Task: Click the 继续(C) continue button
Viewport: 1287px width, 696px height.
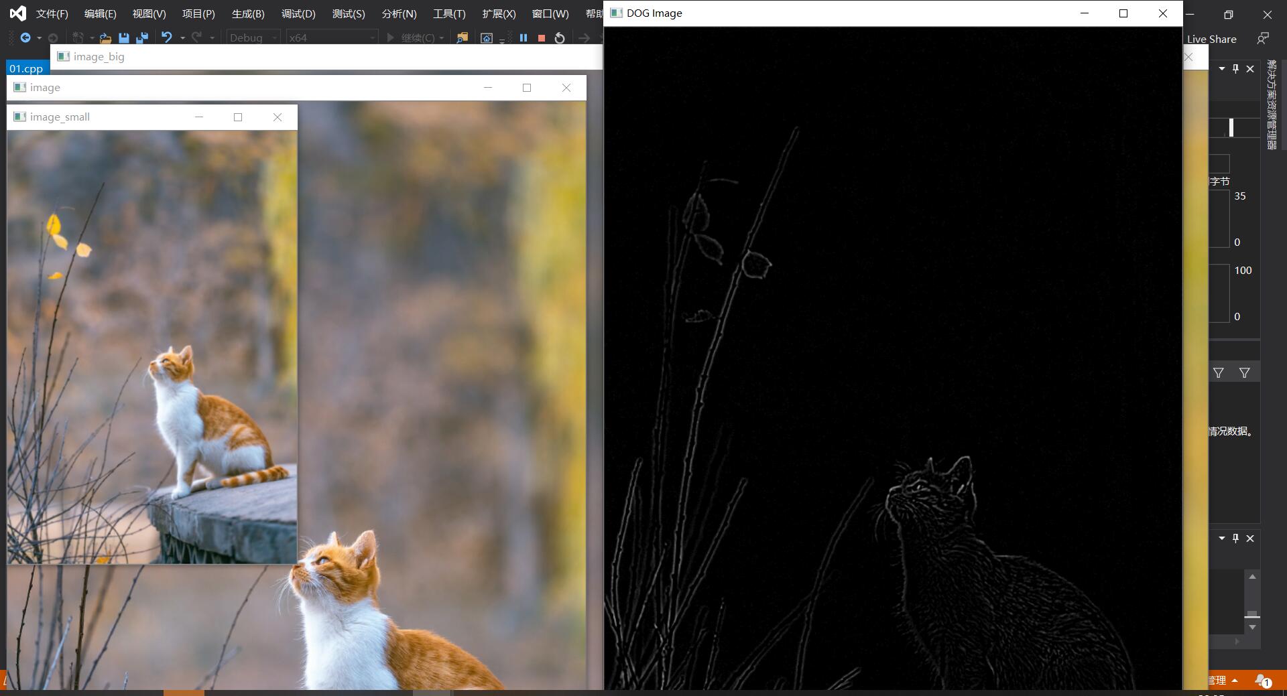Action: 410,38
